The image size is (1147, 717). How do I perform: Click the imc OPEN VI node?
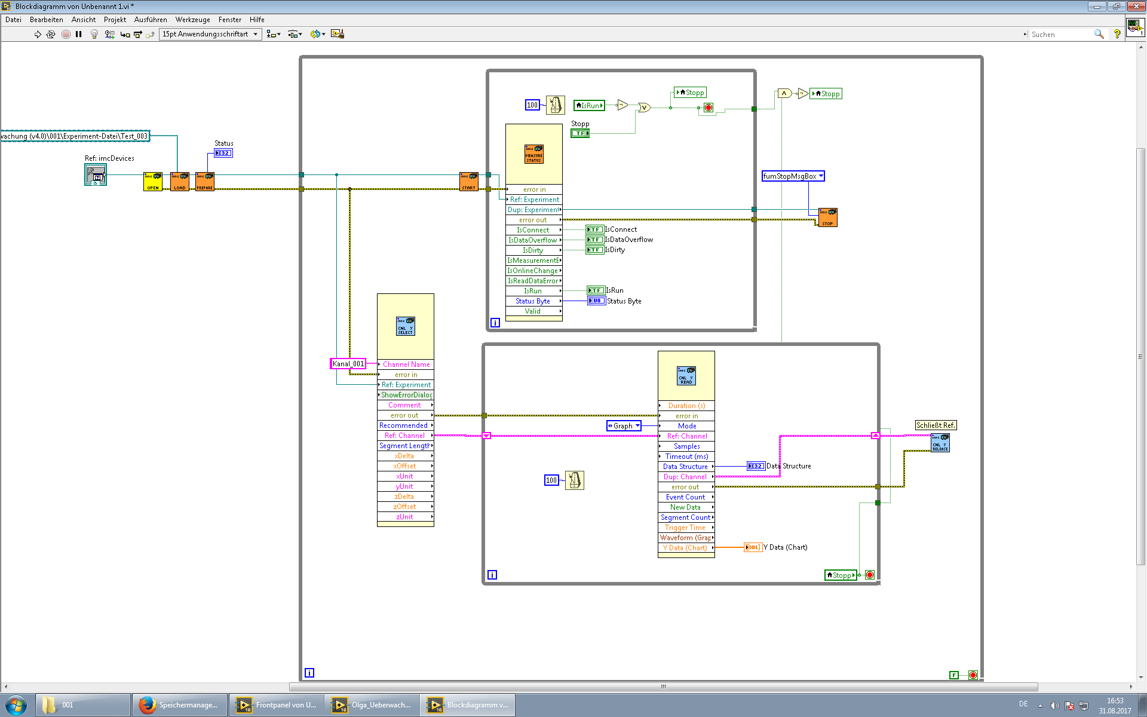(x=153, y=181)
